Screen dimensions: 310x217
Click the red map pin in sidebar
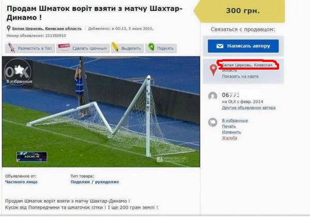pyautogui.click(x=213, y=70)
